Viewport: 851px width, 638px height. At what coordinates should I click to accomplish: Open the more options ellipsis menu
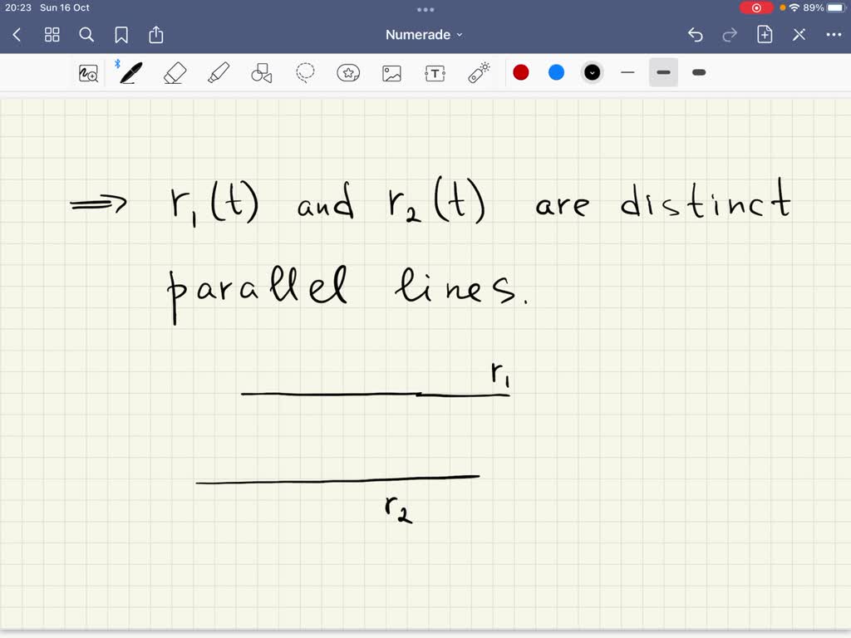pyautogui.click(x=834, y=35)
